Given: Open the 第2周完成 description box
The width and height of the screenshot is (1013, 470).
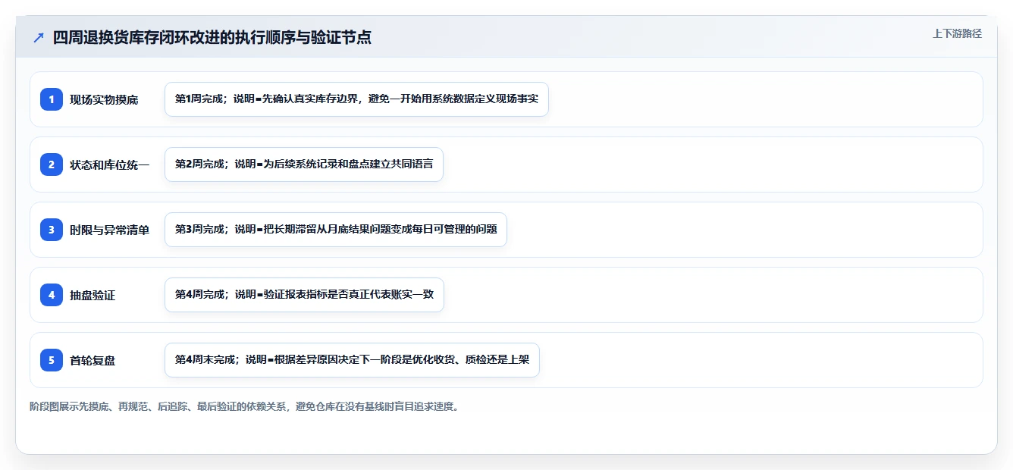Looking at the screenshot, I should coord(303,164).
